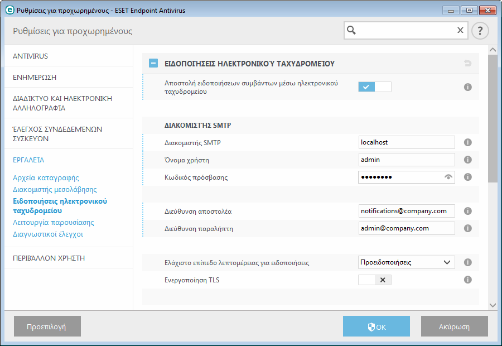Show info for Ελάχιστο επίπεδο λεπτομέρειας
Viewport: 502px width, 346px height.
pyautogui.click(x=468, y=262)
